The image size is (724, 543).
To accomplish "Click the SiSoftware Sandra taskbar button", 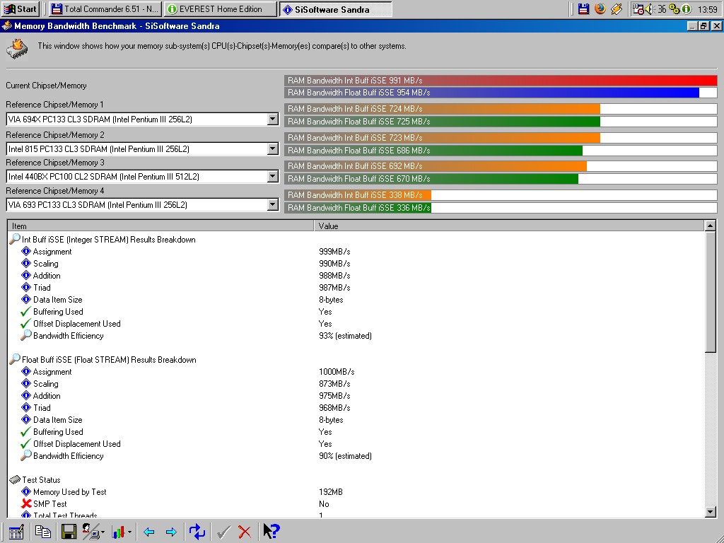I will (336, 8).
